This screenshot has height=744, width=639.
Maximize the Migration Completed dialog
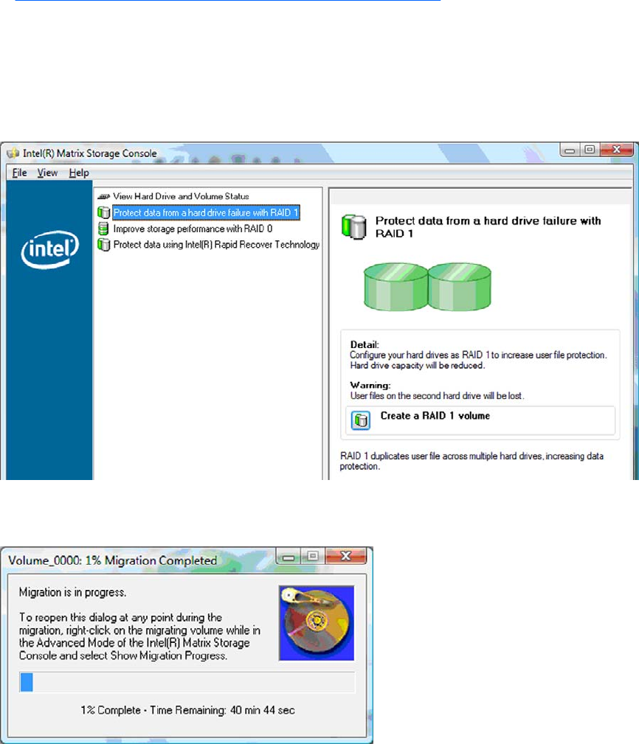312,557
